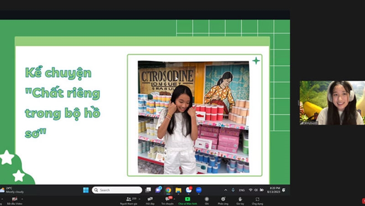Open the weather widget showing 24°C
Screen dimensions: 365x206
(x=12, y=190)
